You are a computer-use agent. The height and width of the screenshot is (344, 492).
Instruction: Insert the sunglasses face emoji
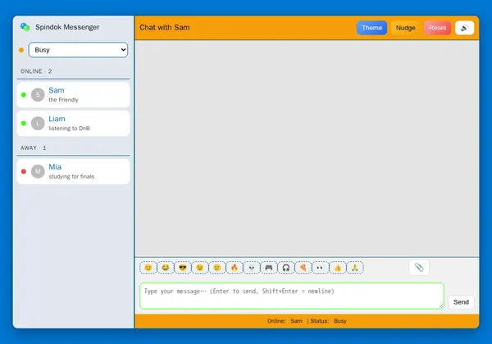(183, 268)
